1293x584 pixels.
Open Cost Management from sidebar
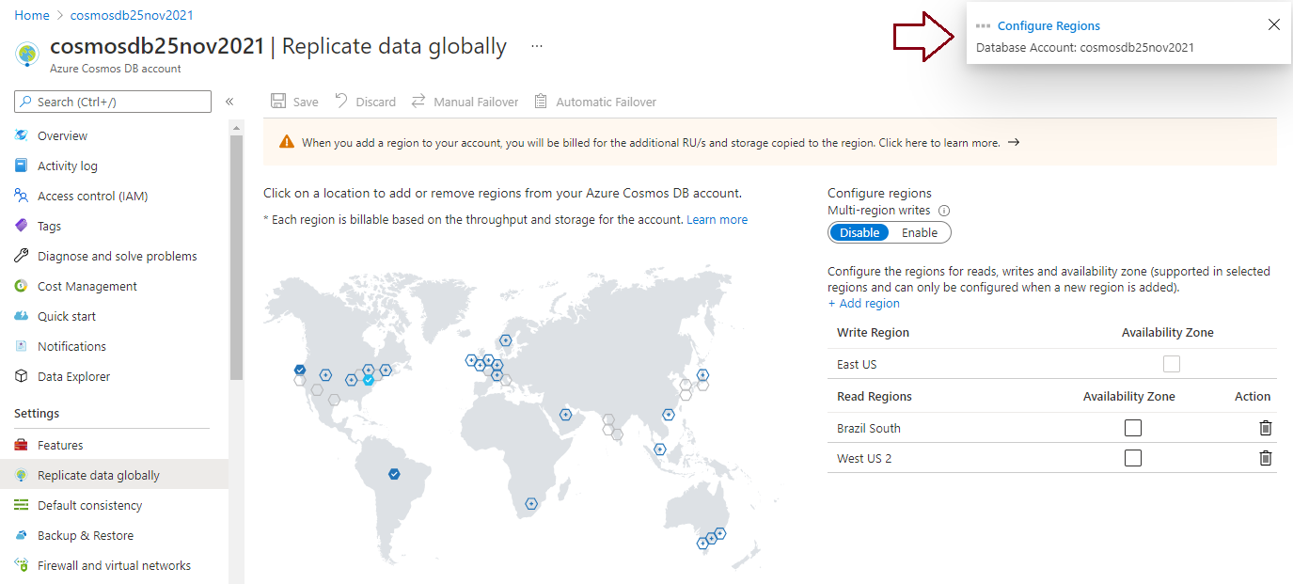click(87, 286)
